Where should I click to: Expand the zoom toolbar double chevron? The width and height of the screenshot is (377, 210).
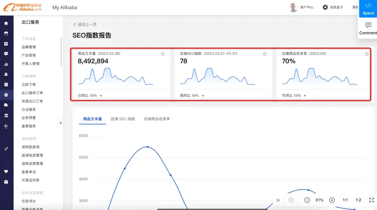click(x=278, y=200)
